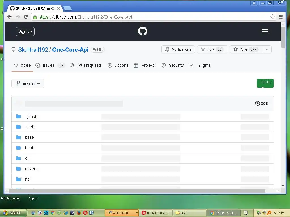Click the base folder icon
Image resolution: width=290 pixels, height=217 pixels.
(x=18, y=137)
